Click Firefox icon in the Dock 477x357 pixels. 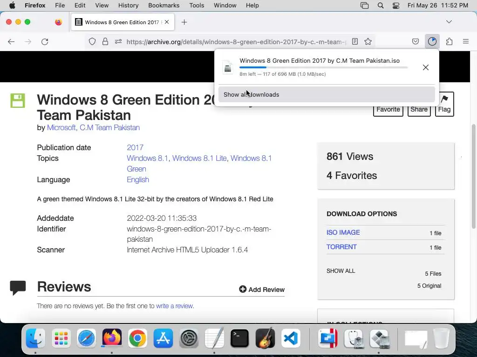[112, 338]
